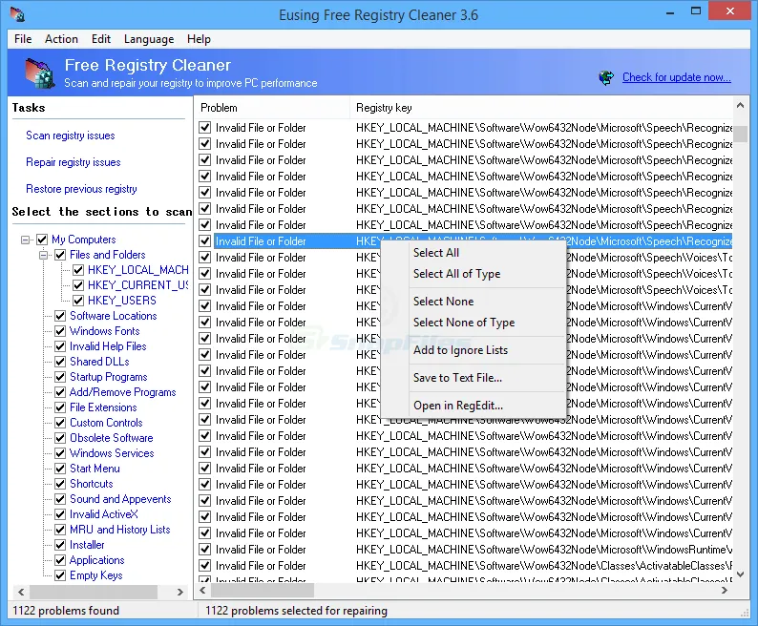Select MRU and History Lists item
The height and width of the screenshot is (626, 758).
(120, 530)
